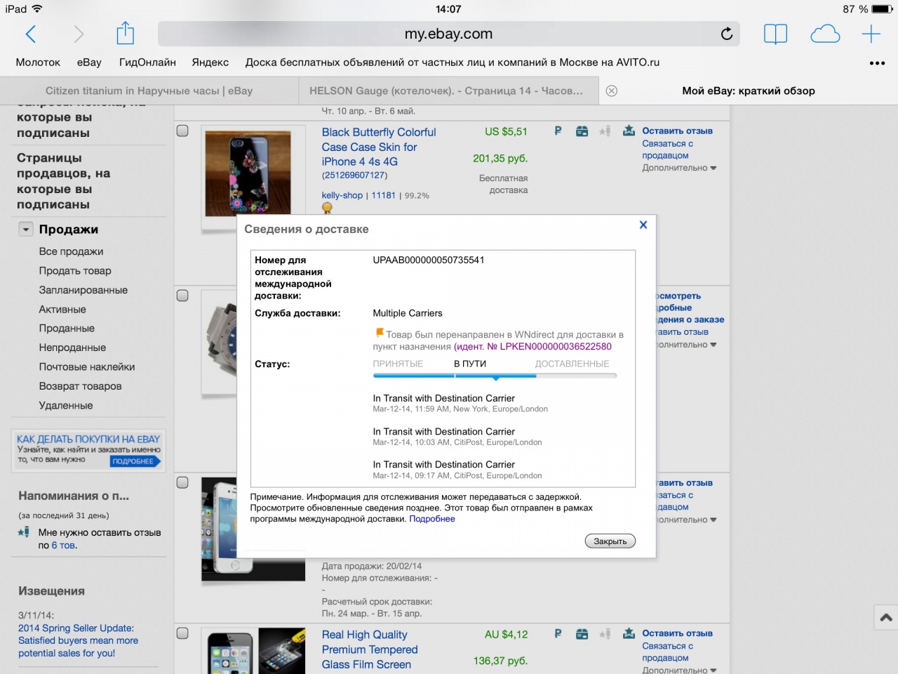Close the shipping details popup with X

[643, 225]
